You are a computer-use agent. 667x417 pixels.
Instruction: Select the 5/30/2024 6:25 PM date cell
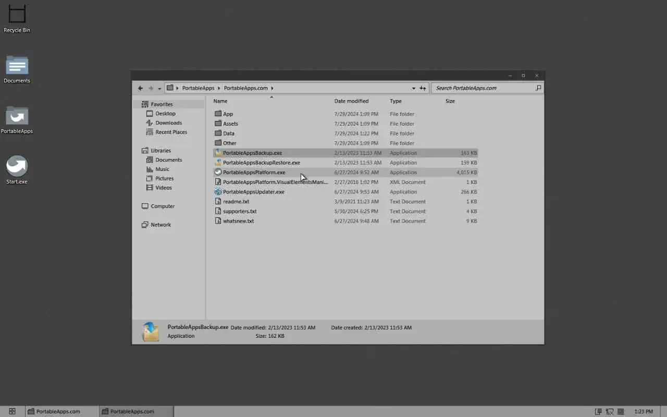(356, 212)
